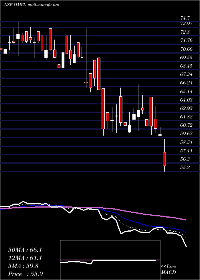
Task: Click the '12MA : 61.1' readout
Action: (x=25, y=258)
